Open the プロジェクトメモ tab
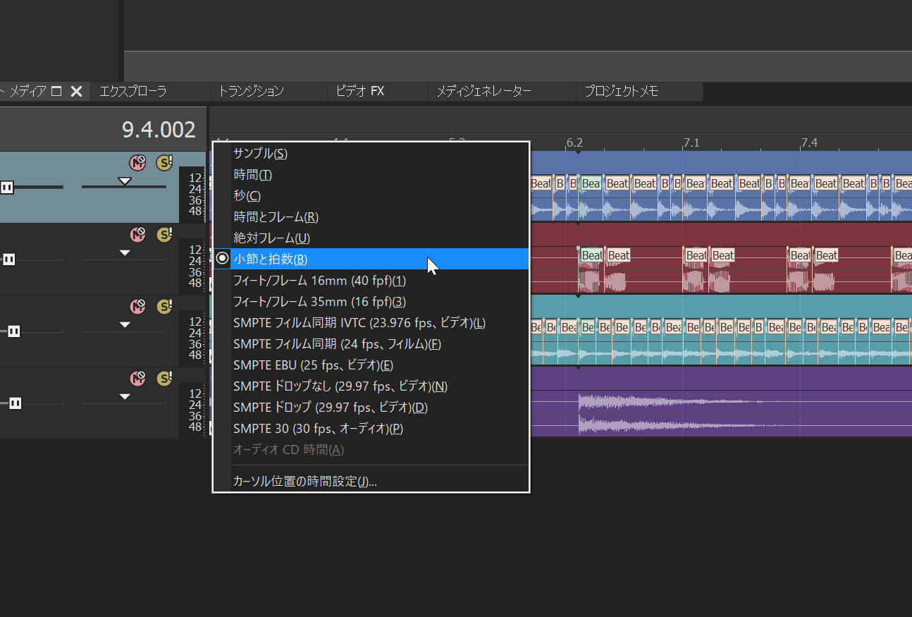Screen dimensions: 912x617 point(621,91)
